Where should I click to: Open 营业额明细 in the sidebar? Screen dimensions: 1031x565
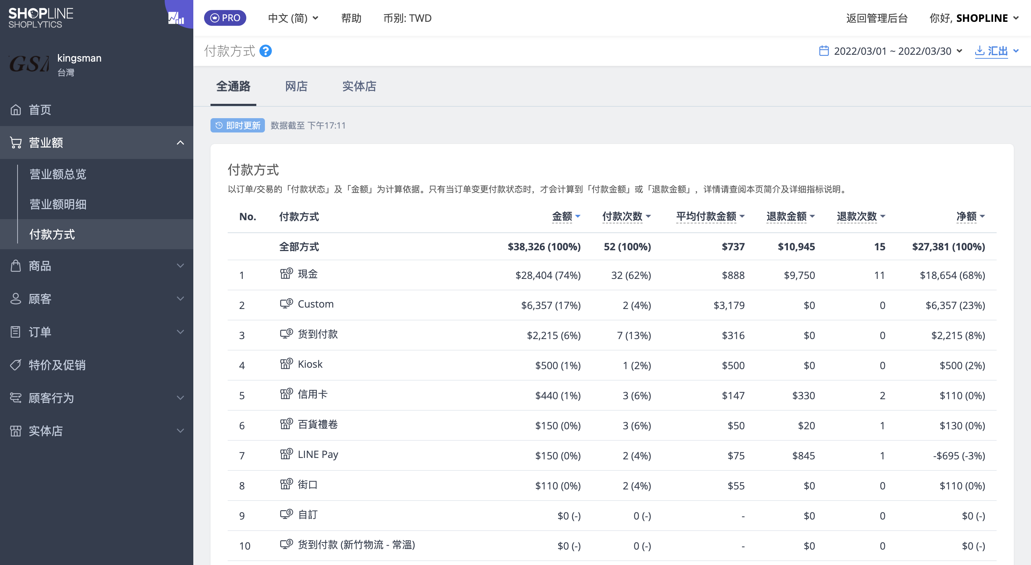(x=58, y=204)
